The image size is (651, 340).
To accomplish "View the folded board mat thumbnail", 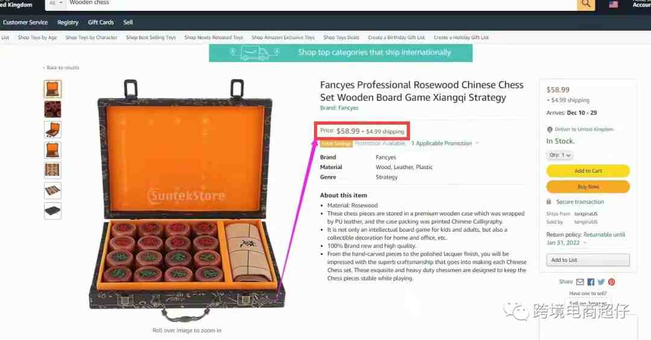I will [52, 190].
